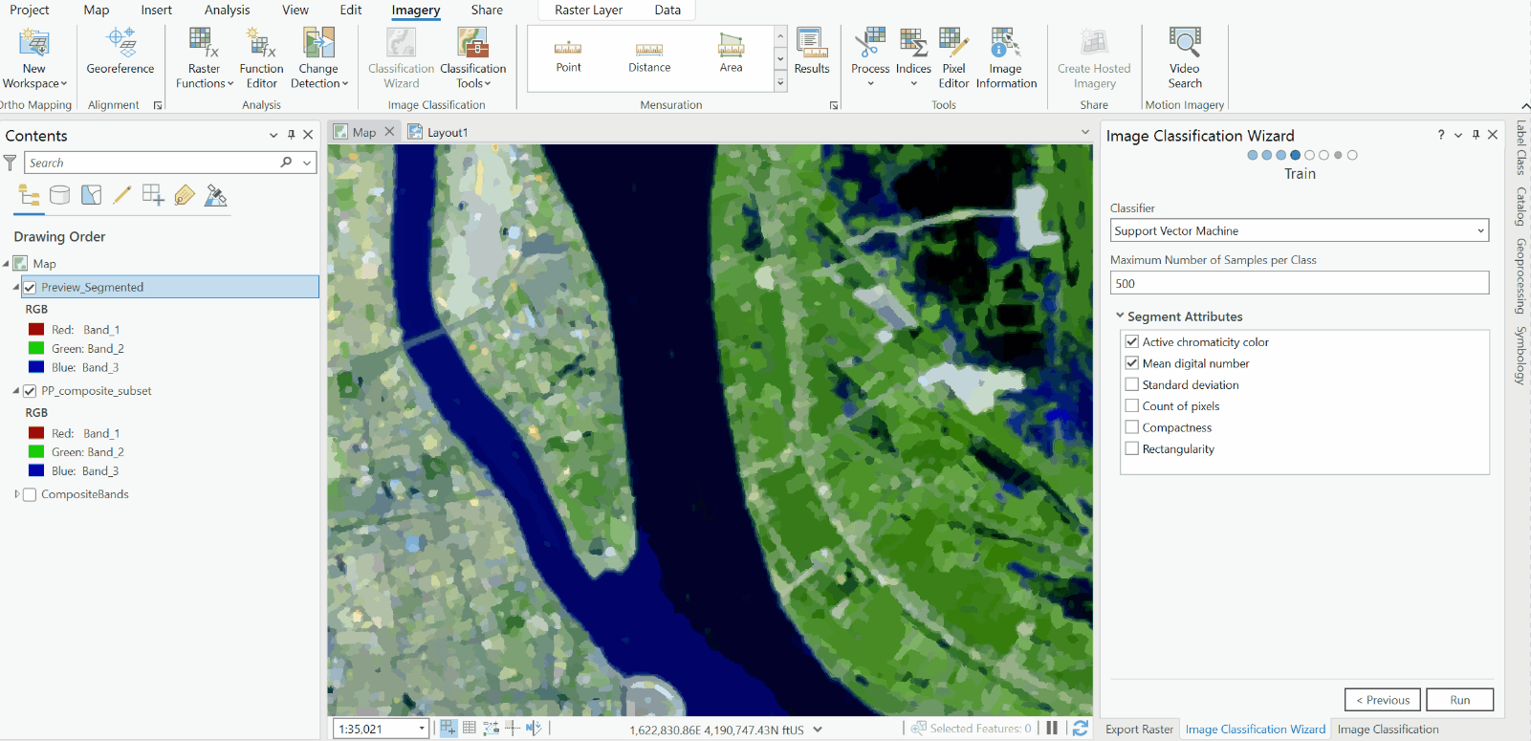List contents by labeling icon

click(185, 196)
